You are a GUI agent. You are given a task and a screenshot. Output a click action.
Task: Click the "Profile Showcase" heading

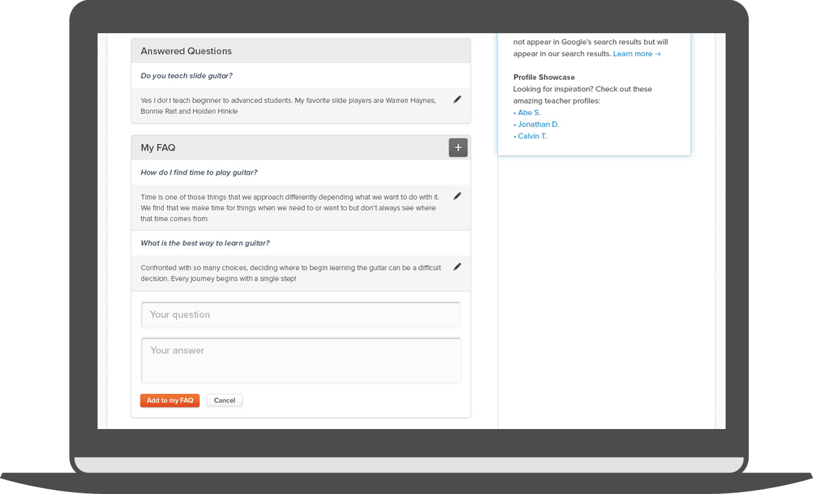(x=543, y=77)
